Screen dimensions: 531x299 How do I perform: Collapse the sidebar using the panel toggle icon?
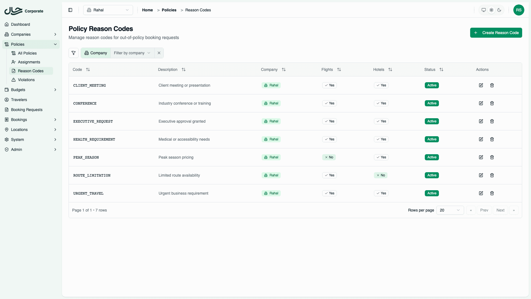click(x=70, y=10)
